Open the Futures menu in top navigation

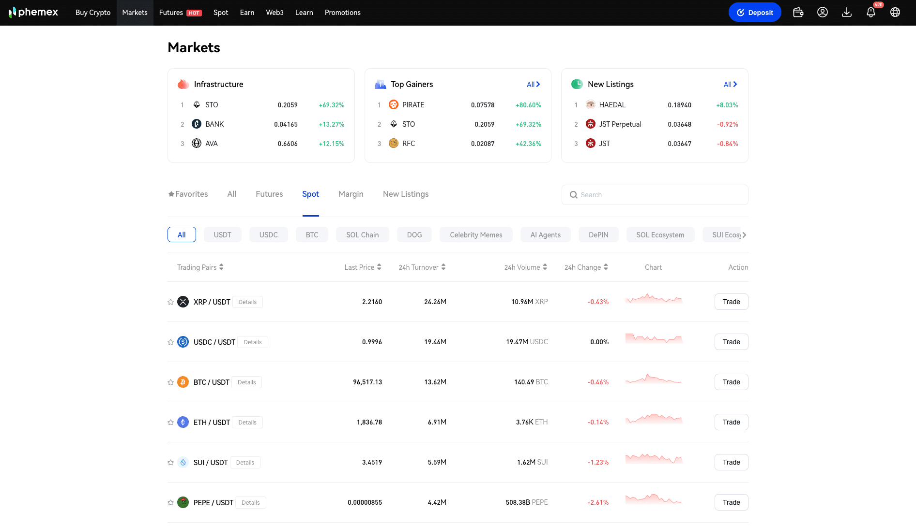[x=181, y=13]
